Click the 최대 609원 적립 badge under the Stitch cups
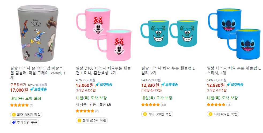Screen dimensions: 263x133 223,114
